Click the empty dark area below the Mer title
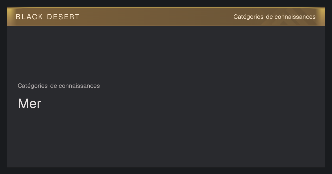The width and height of the screenshot is (332, 174). point(166,138)
